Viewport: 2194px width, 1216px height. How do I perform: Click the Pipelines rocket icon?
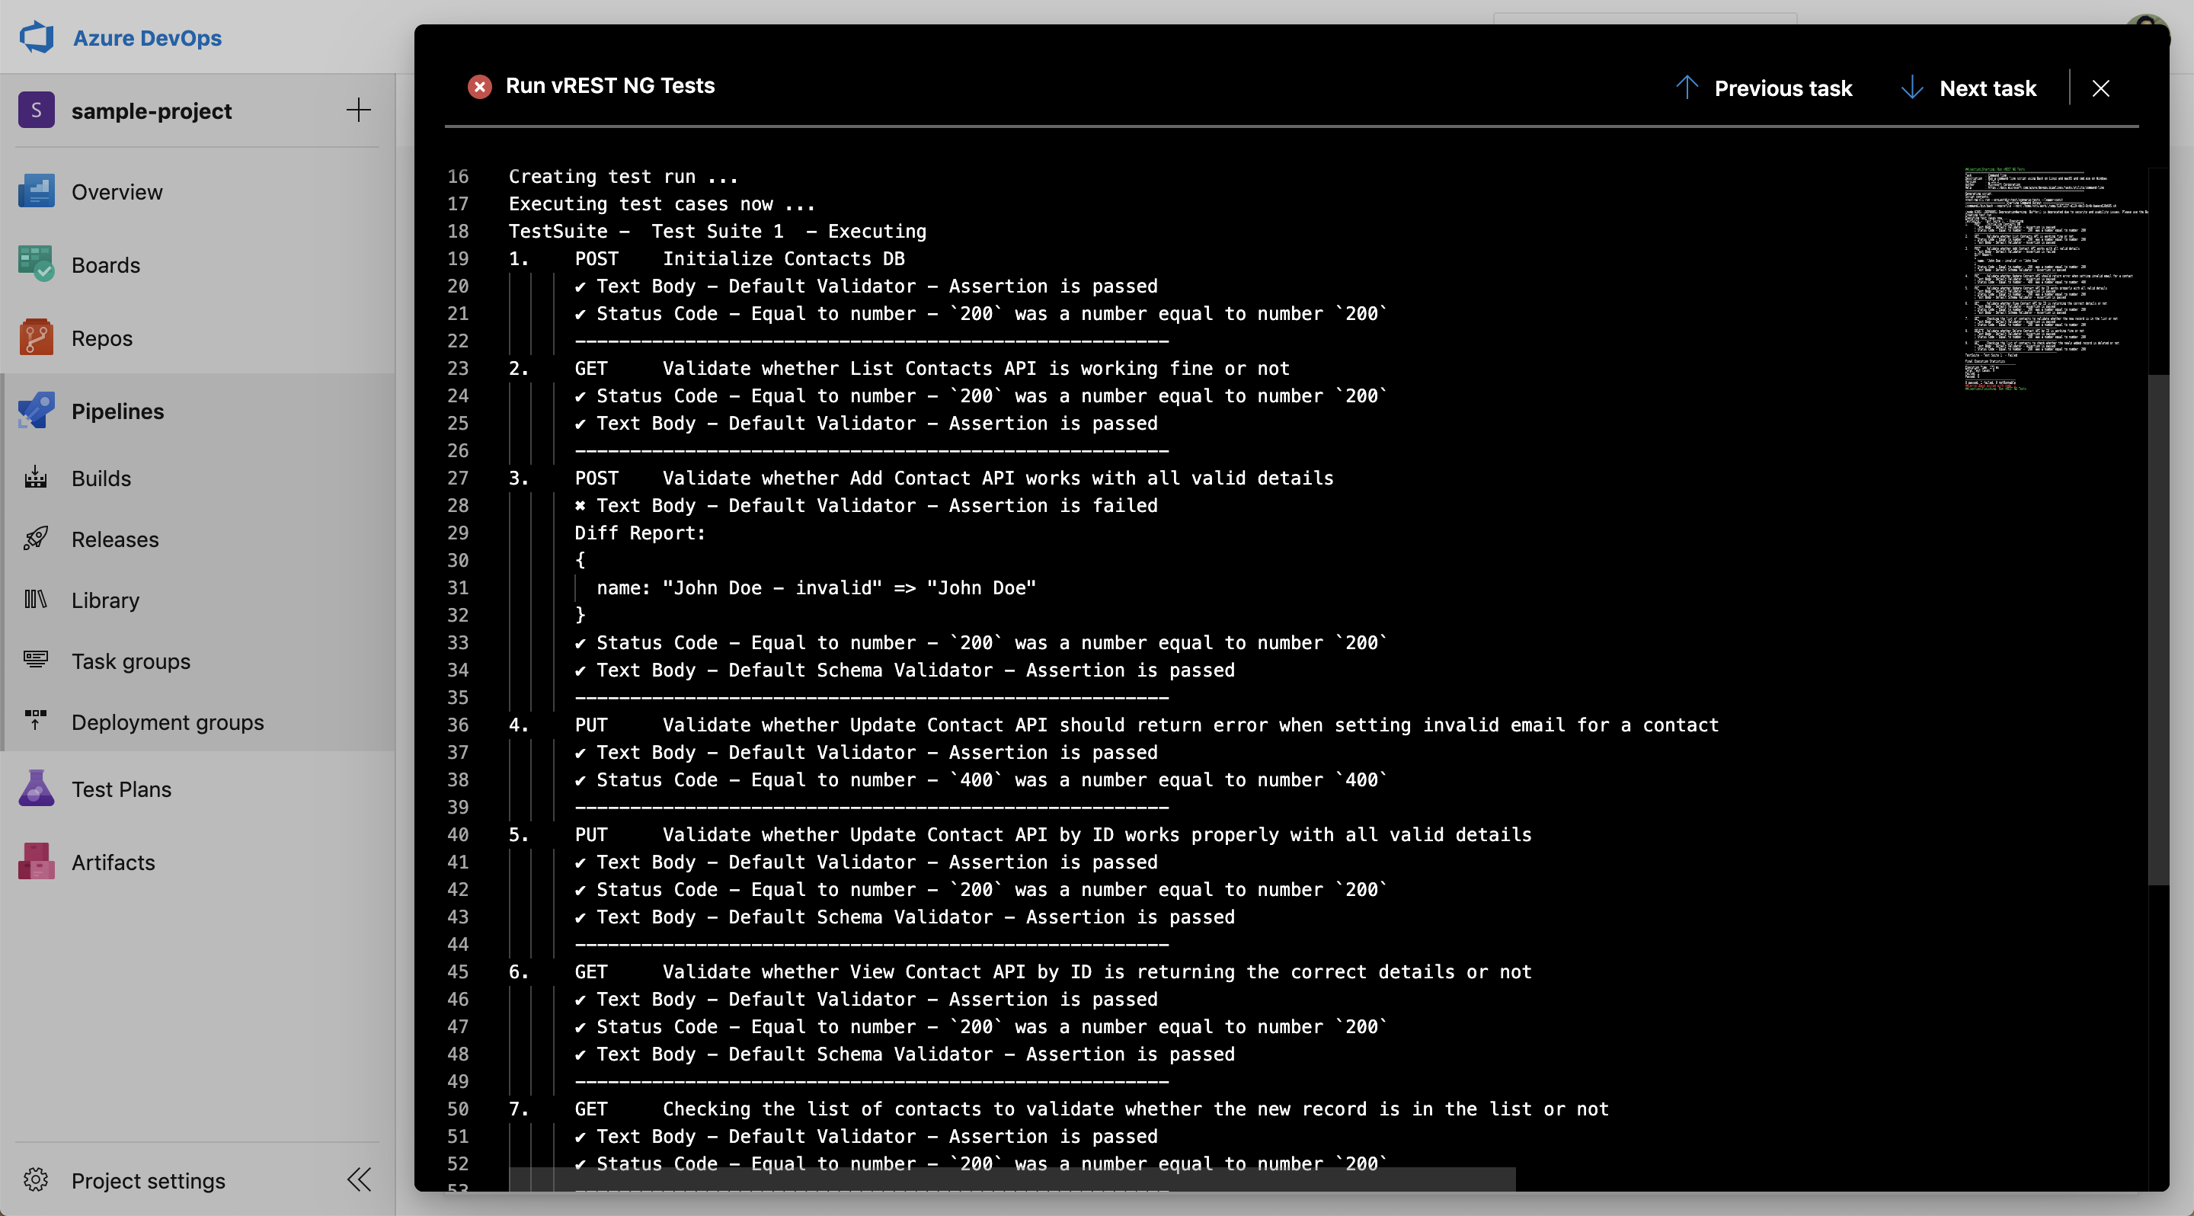point(37,411)
